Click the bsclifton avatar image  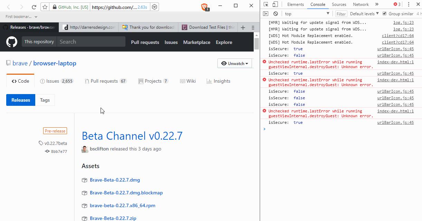pyautogui.click(x=85, y=149)
